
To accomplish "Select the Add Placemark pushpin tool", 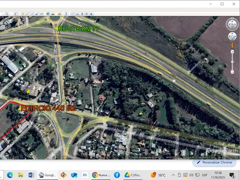I will tap(23, 14).
